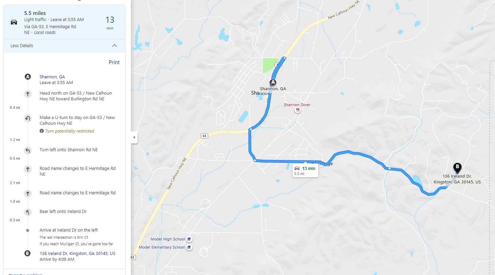Click the Less Details toggle text

pos(22,46)
